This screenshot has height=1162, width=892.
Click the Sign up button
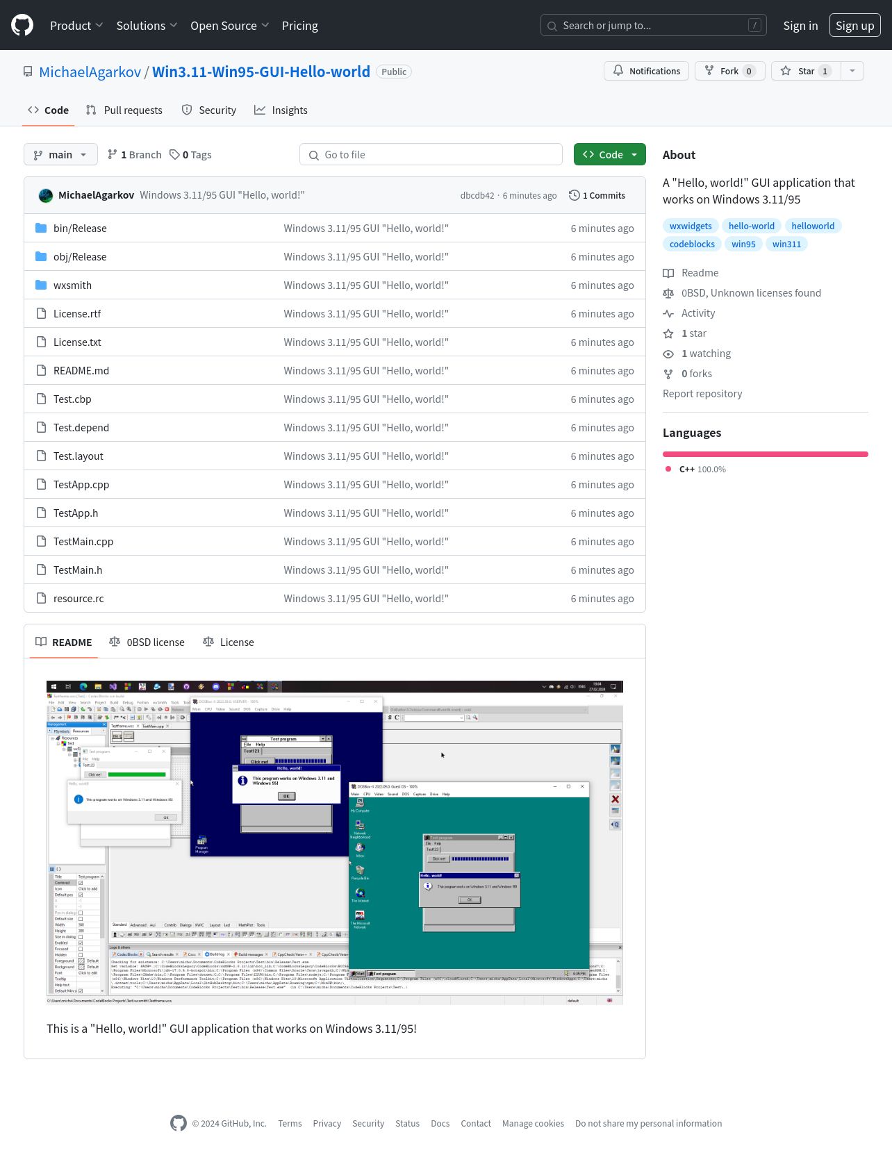854,26
